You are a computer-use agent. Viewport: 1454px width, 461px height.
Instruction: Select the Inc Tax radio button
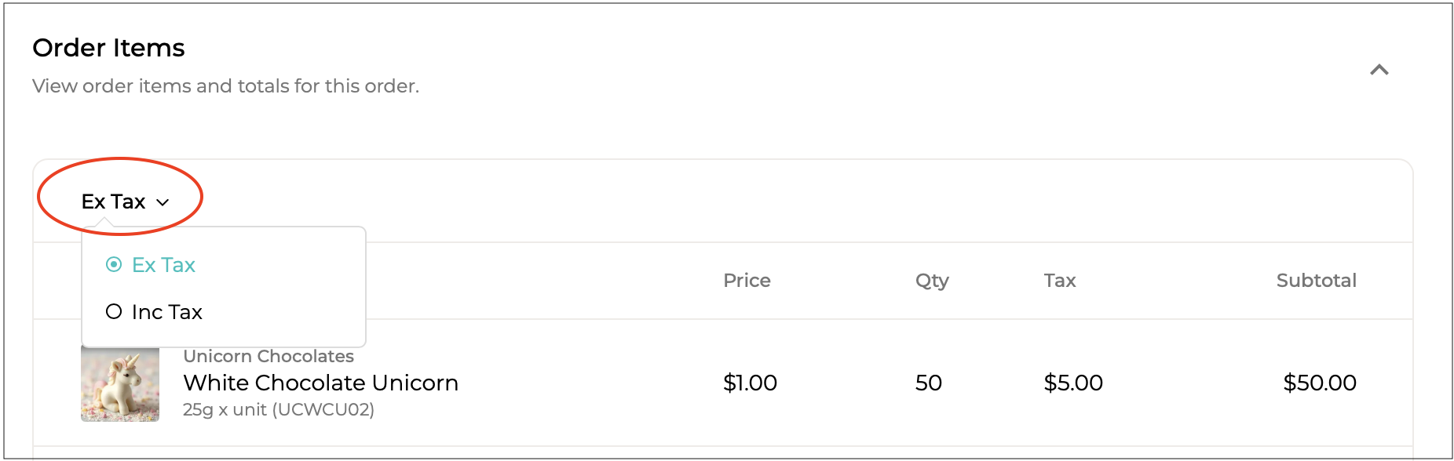pyautogui.click(x=114, y=312)
